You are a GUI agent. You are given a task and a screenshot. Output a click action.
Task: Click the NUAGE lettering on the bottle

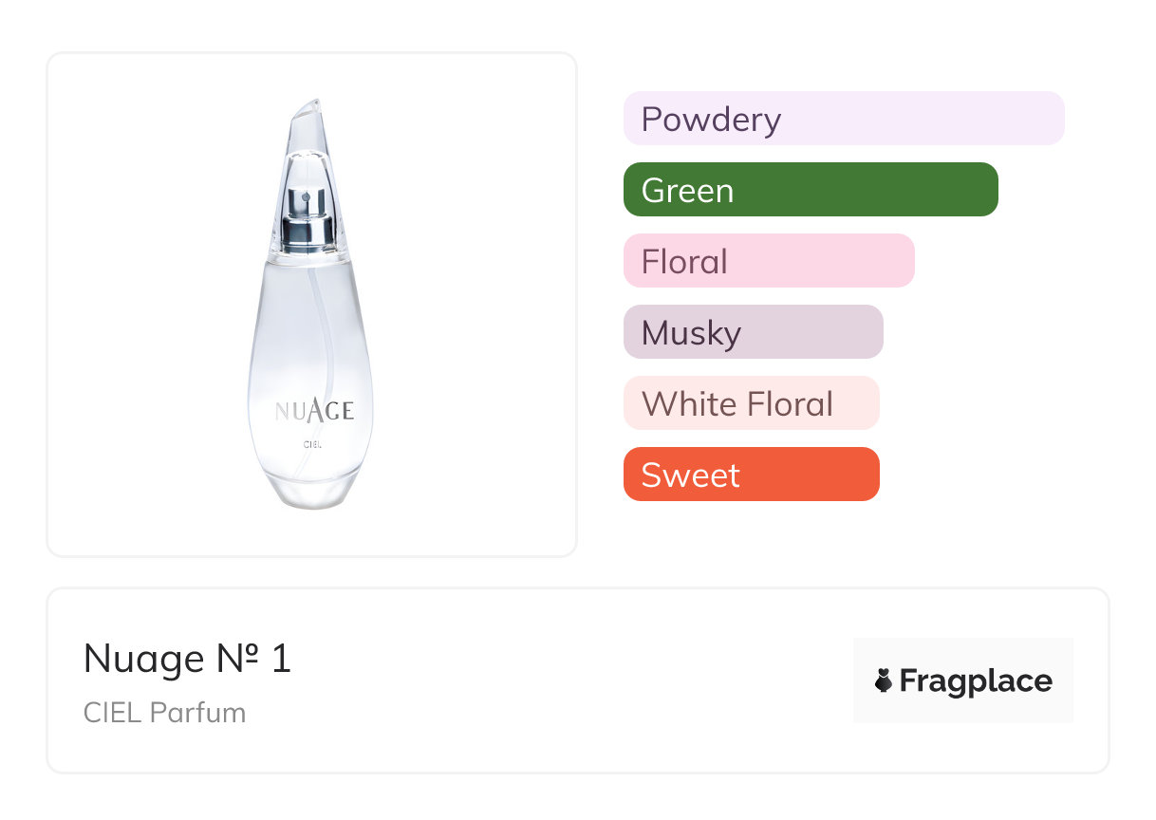click(x=314, y=410)
